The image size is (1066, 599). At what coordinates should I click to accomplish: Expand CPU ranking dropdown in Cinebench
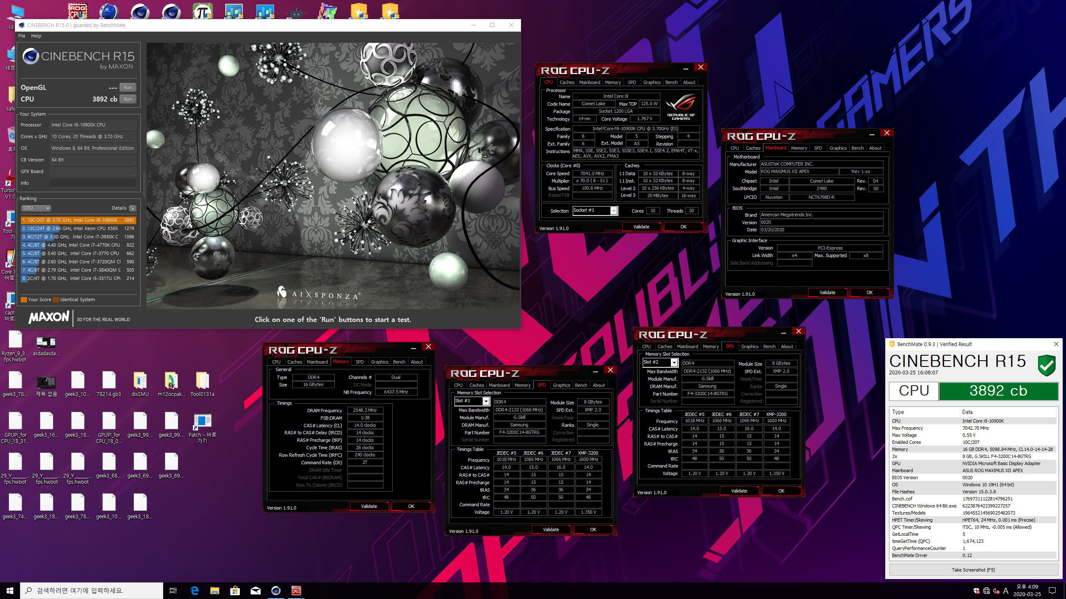(x=36, y=208)
